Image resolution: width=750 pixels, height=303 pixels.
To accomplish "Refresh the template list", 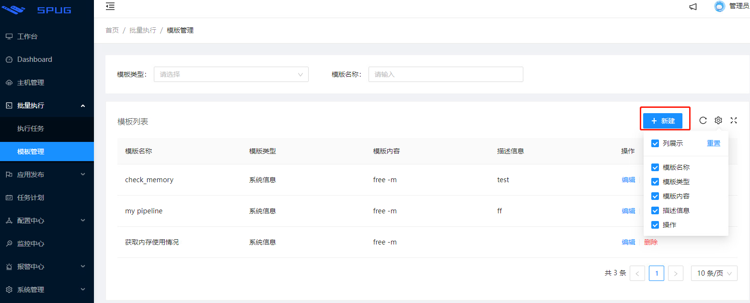I will [703, 120].
